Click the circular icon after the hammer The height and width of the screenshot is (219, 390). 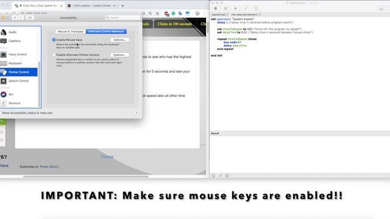[256, 8]
